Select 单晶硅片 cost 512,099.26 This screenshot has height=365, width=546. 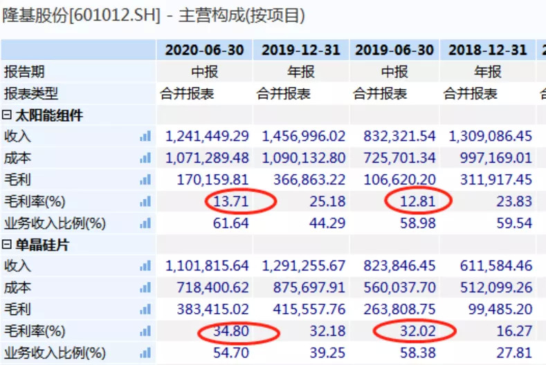click(496, 288)
